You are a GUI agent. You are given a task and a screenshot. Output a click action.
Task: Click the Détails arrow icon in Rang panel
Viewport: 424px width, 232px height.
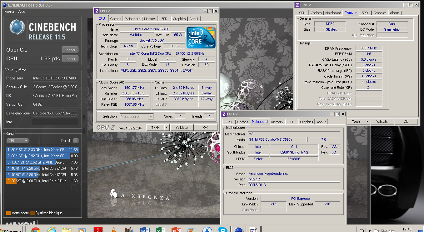pyautogui.click(x=76, y=141)
